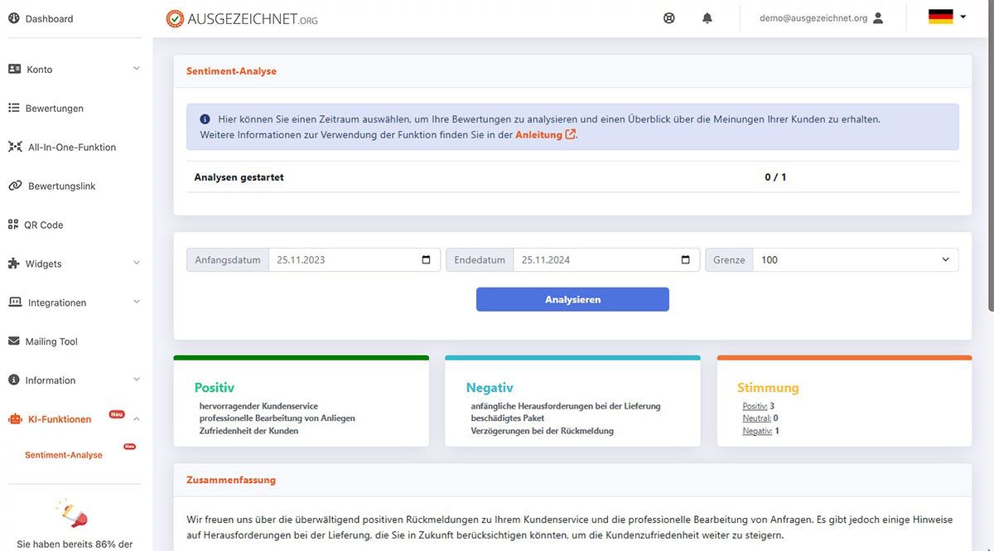
Task: Go to Bewertungen in the sidebar
Action: coord(54,109)
